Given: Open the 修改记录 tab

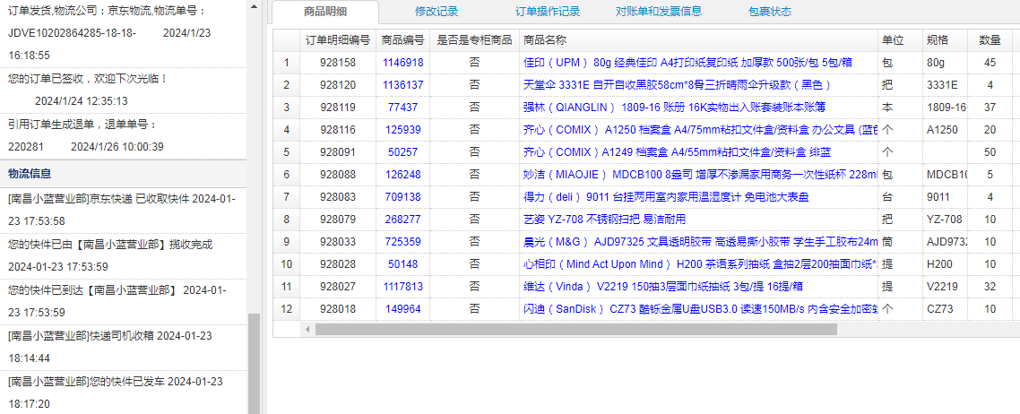Looking at the screenshot, I should coord(437,12).
